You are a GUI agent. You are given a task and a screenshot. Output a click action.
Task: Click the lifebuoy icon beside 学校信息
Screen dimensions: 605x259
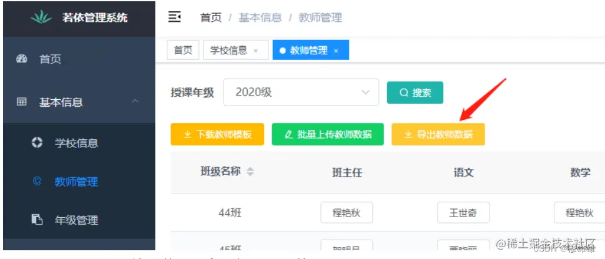coord(37,142)
